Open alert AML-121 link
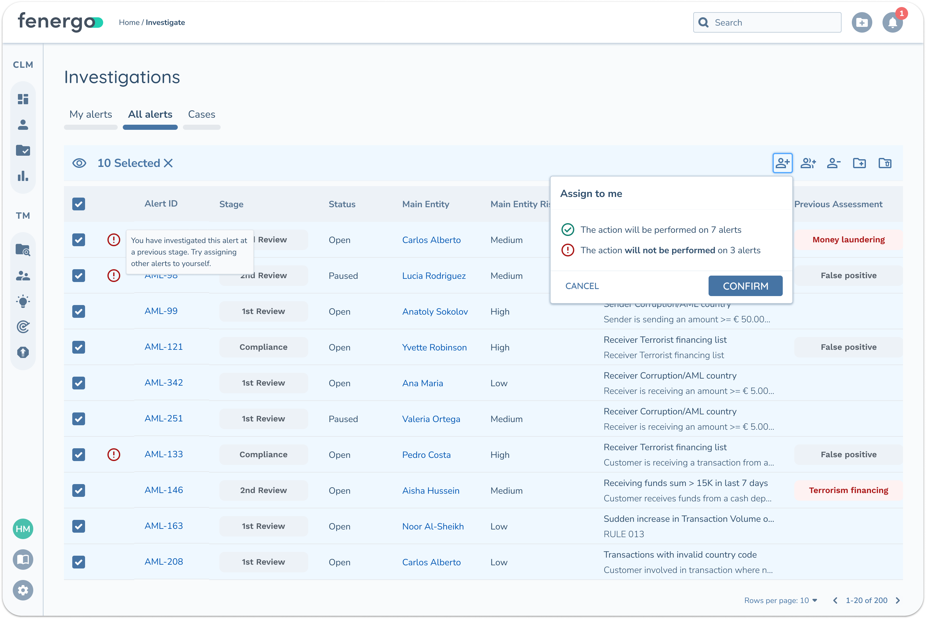Image resolution: width=926 pixels, height=619 pixels. pos(164,347)
